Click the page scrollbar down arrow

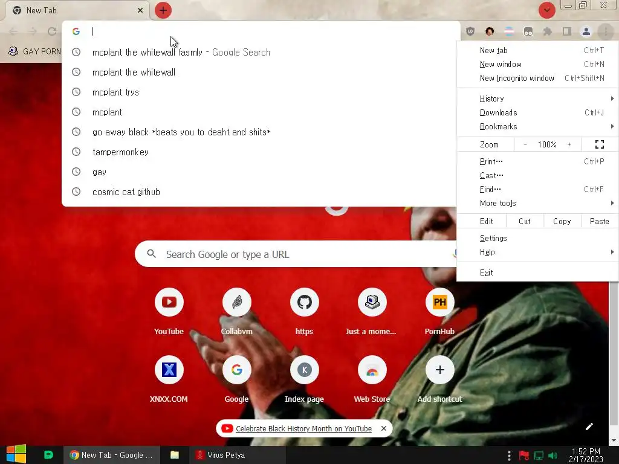[x=614, y=440]
